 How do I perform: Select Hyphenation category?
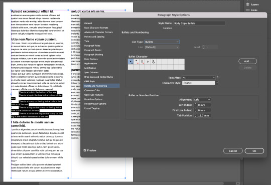90,64
